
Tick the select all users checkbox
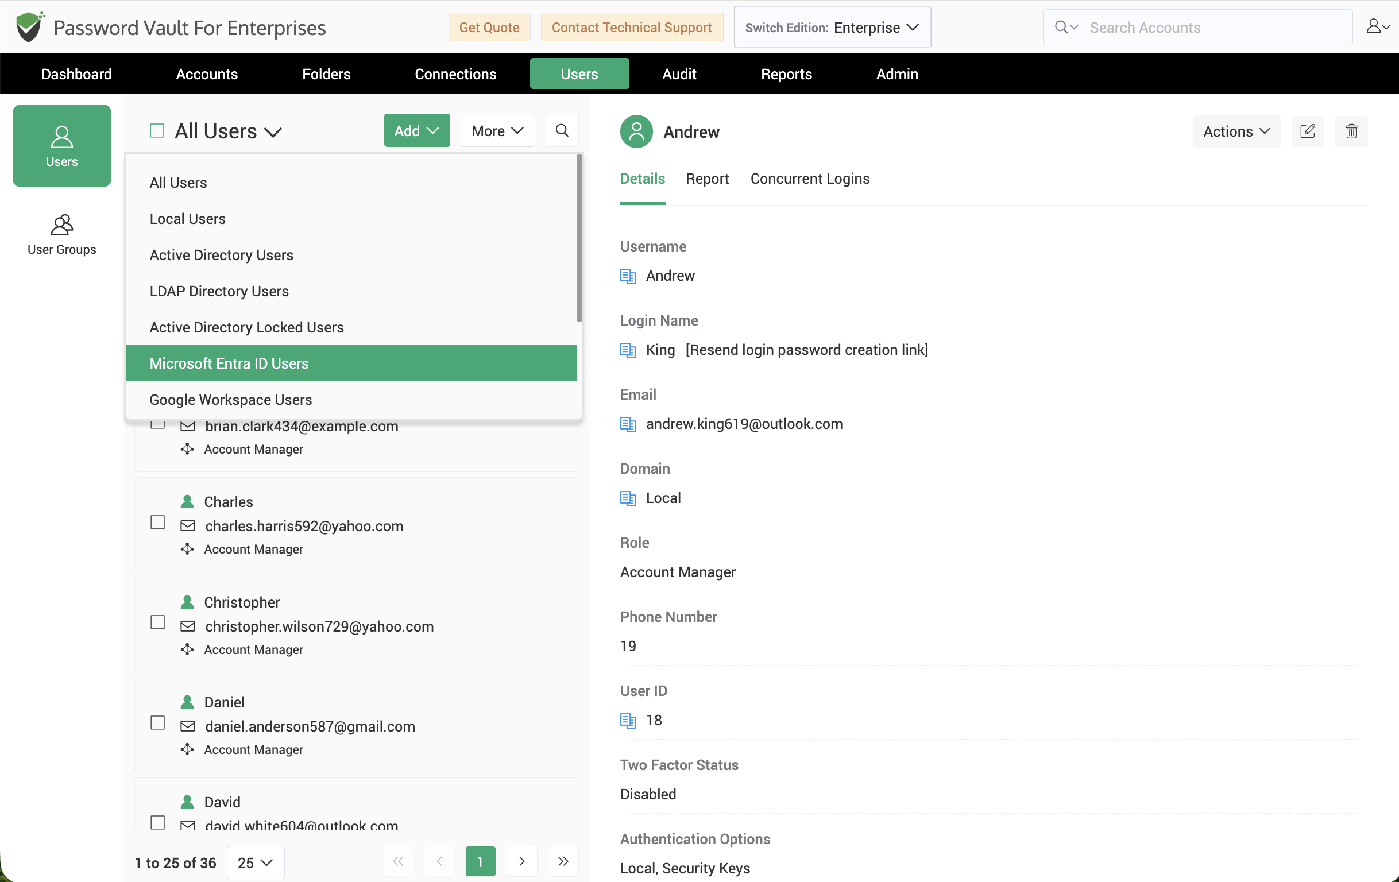(157, 131)
